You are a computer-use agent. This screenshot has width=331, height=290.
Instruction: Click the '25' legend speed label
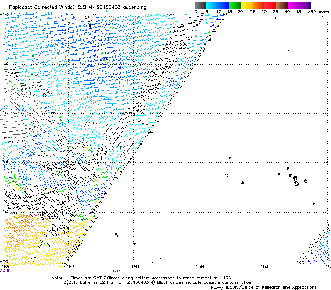(x=252, y=12)
